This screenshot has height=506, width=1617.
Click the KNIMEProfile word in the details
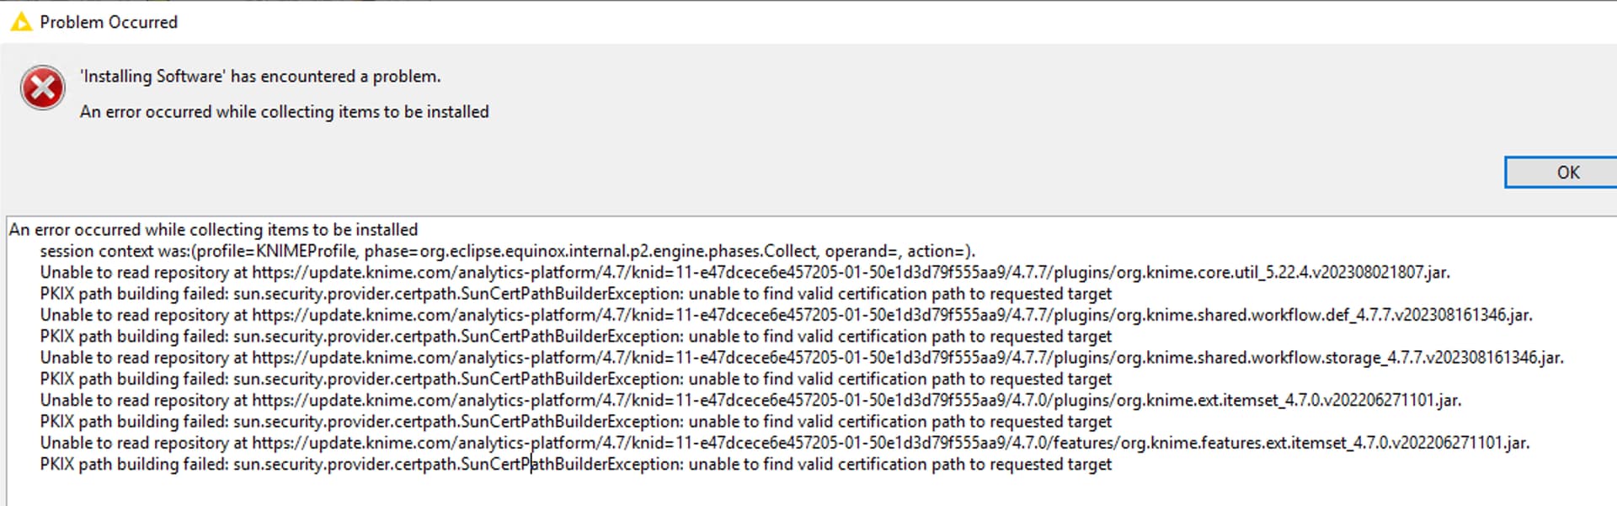click(x=307, y=252)
